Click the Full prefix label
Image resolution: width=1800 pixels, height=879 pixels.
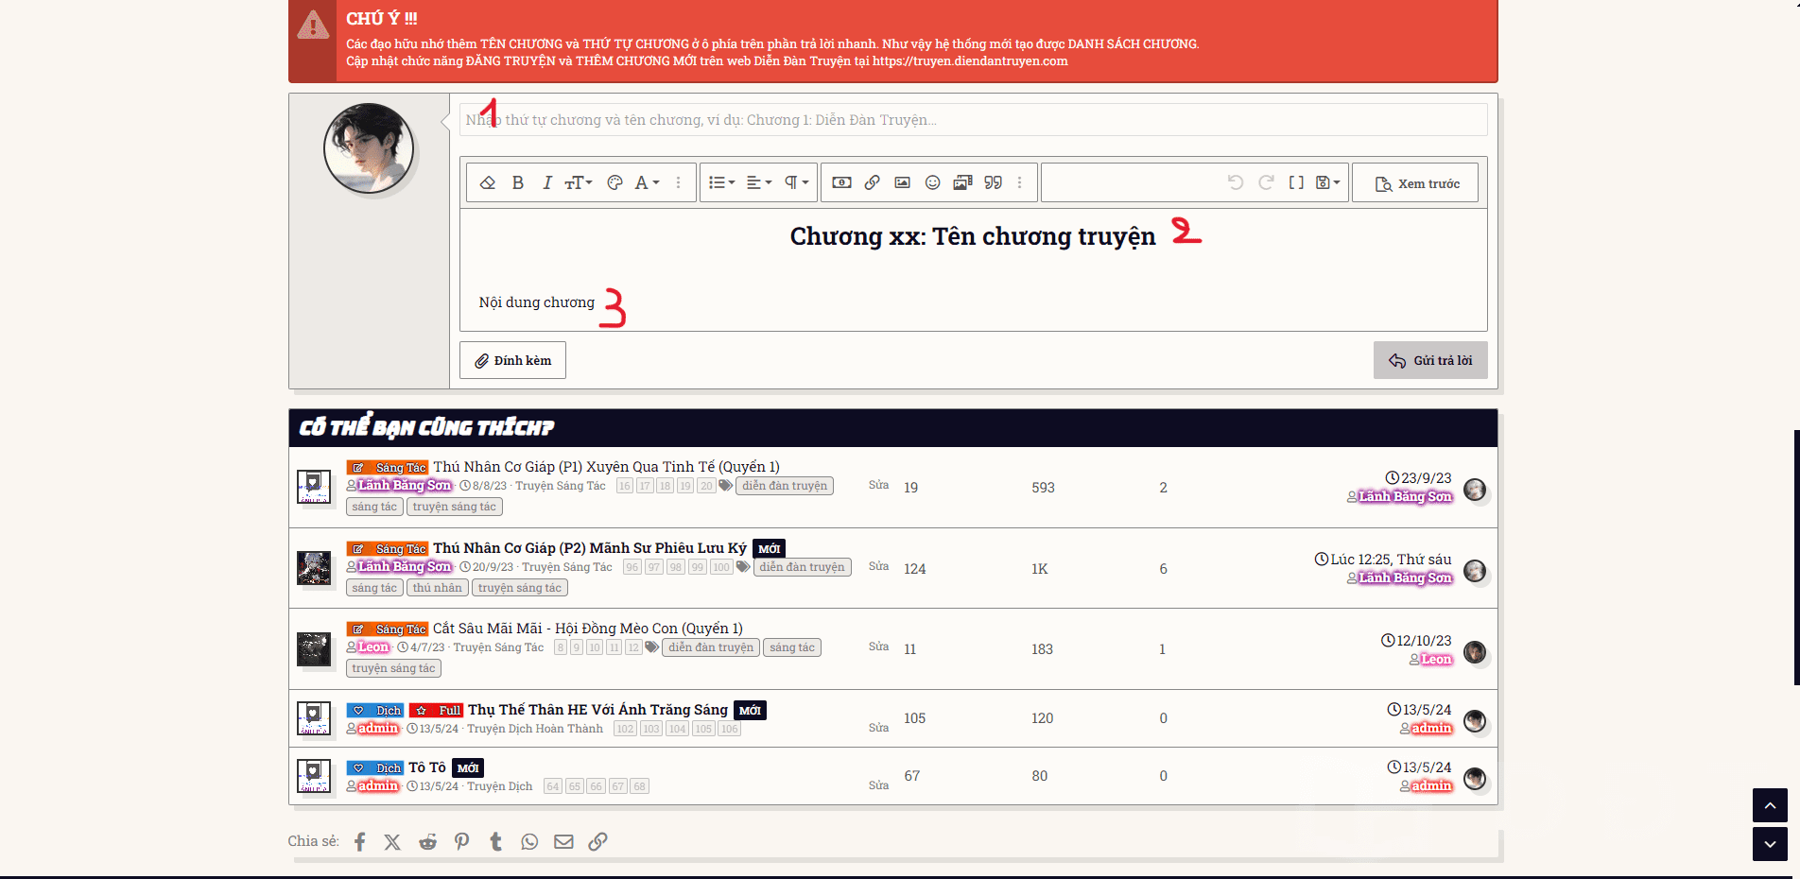tap(436, 710)
